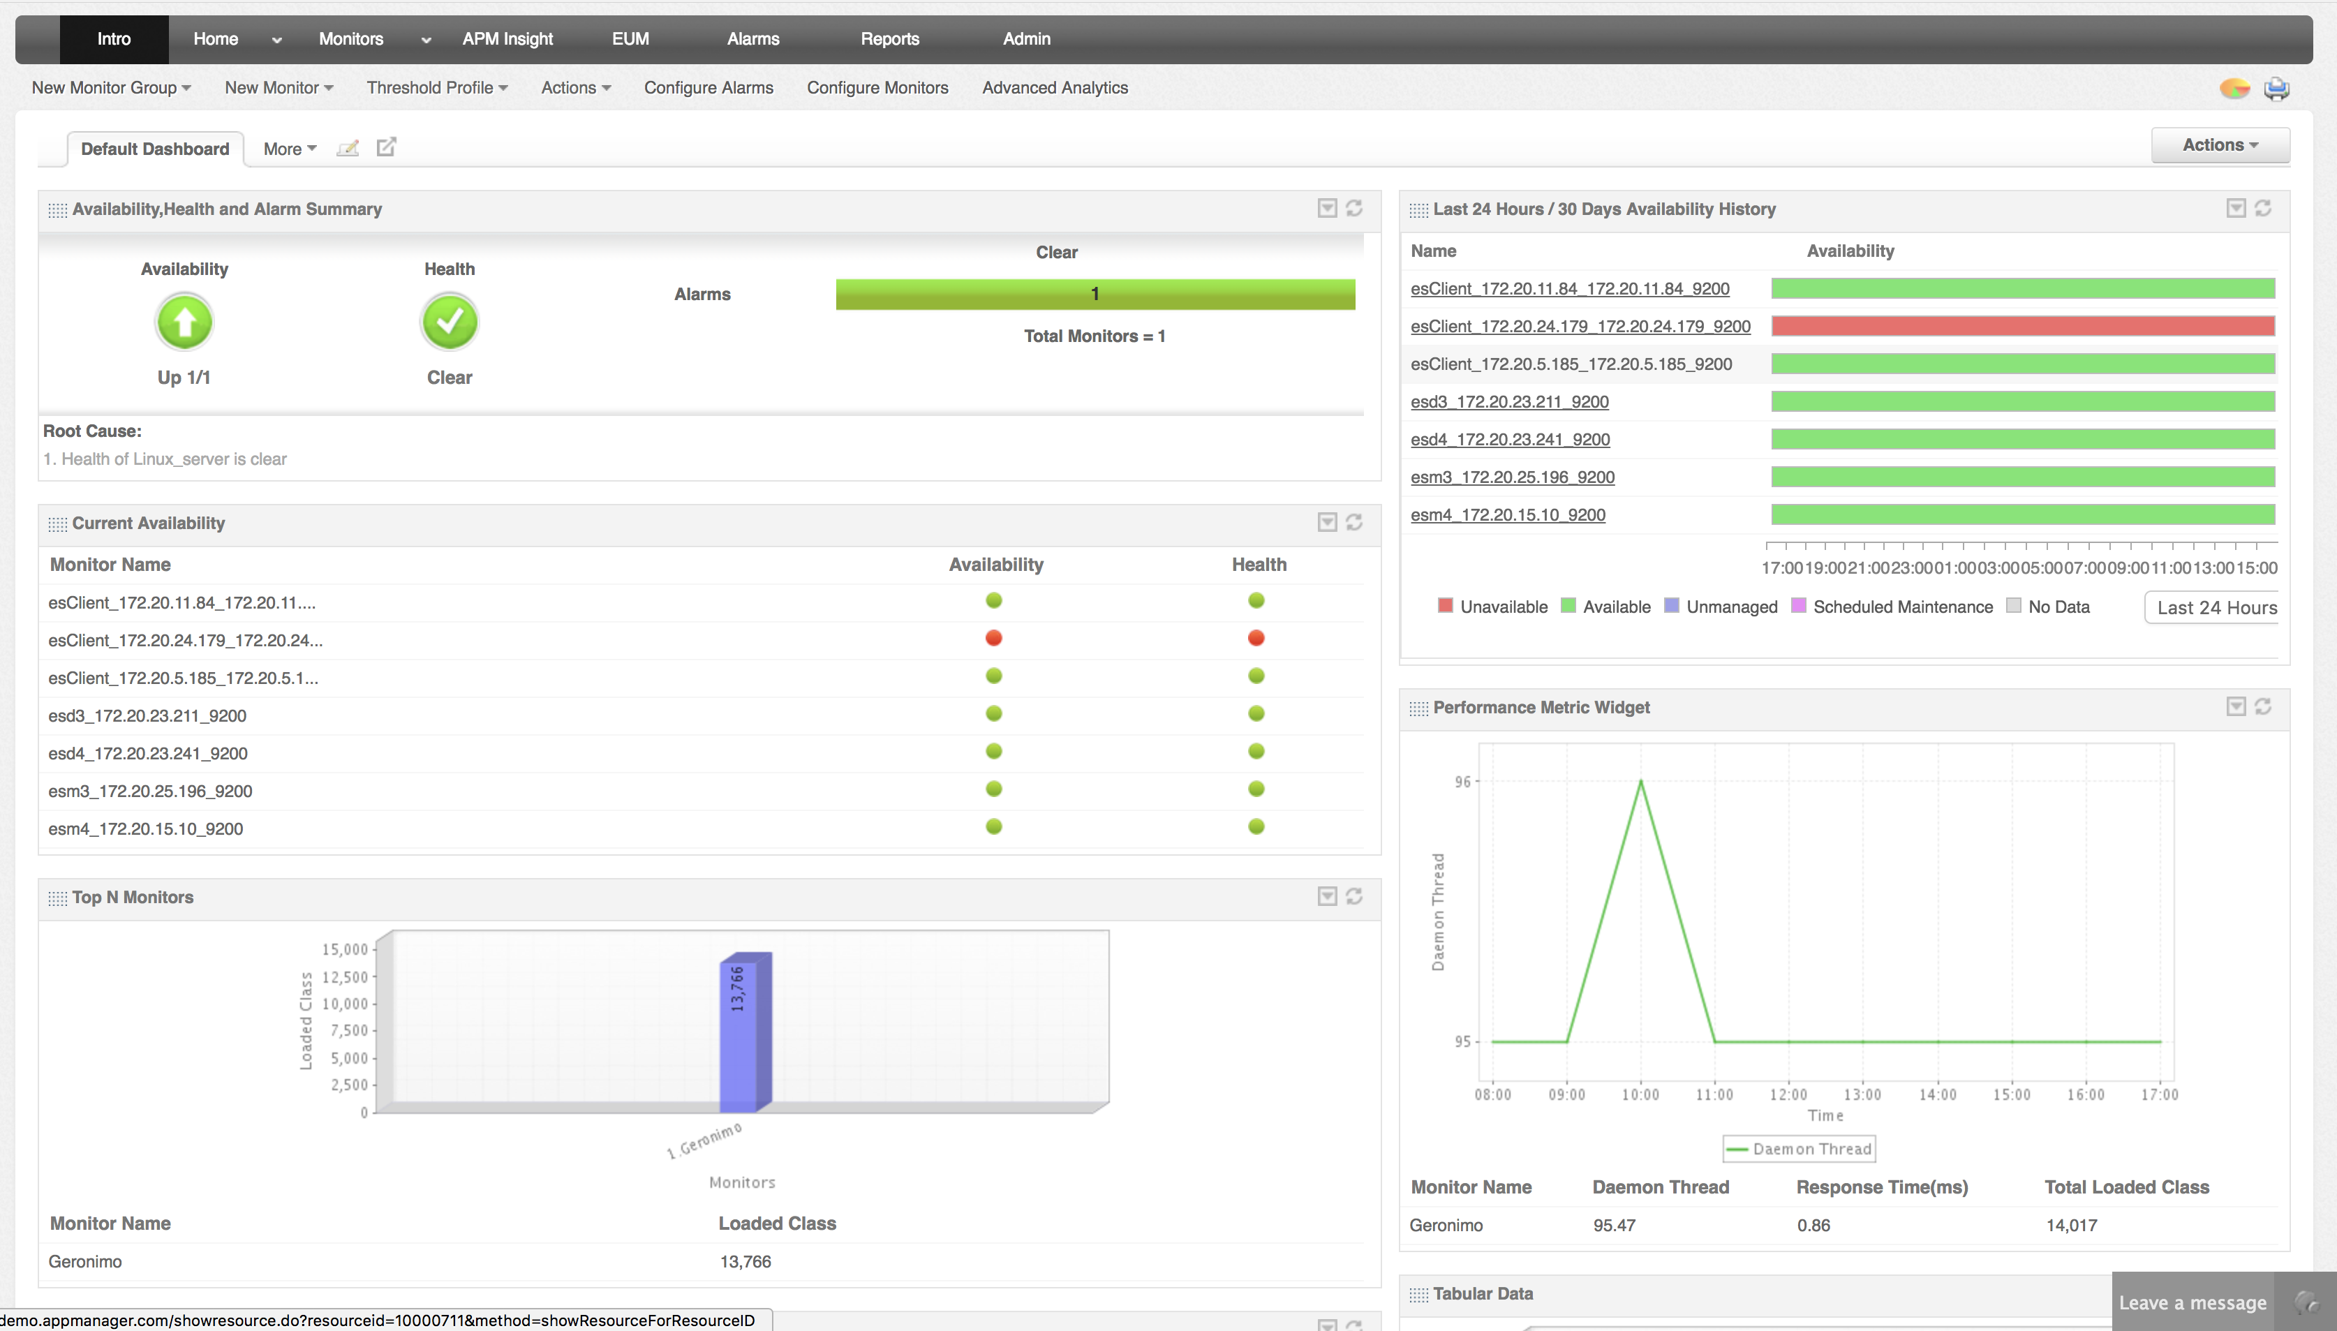Image resolution: width=2337 pixels, height=1331 pixels.
Task: Open the Threshold Profile dropdown
Action: (437, 88)
